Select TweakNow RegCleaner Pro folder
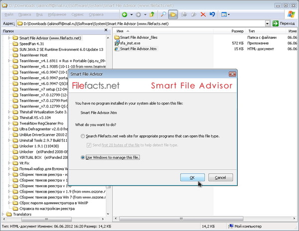299x231 pixels. (41, 123)
